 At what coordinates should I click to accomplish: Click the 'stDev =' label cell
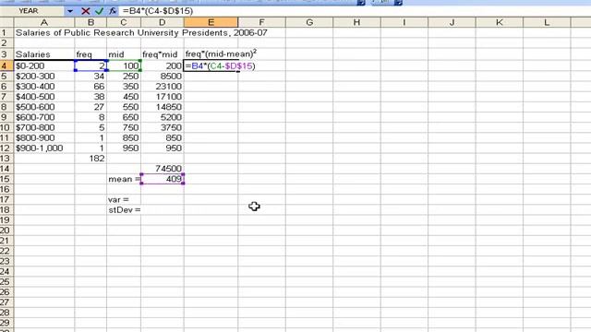point(124,209)
